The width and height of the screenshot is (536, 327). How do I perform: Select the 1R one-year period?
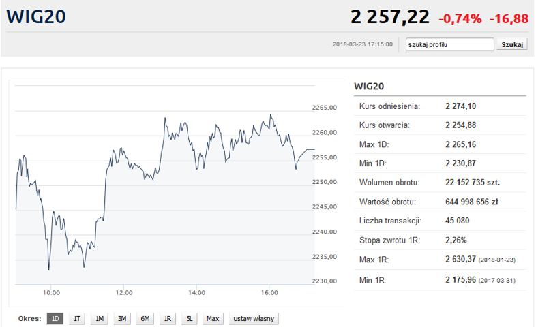point(168,319)
